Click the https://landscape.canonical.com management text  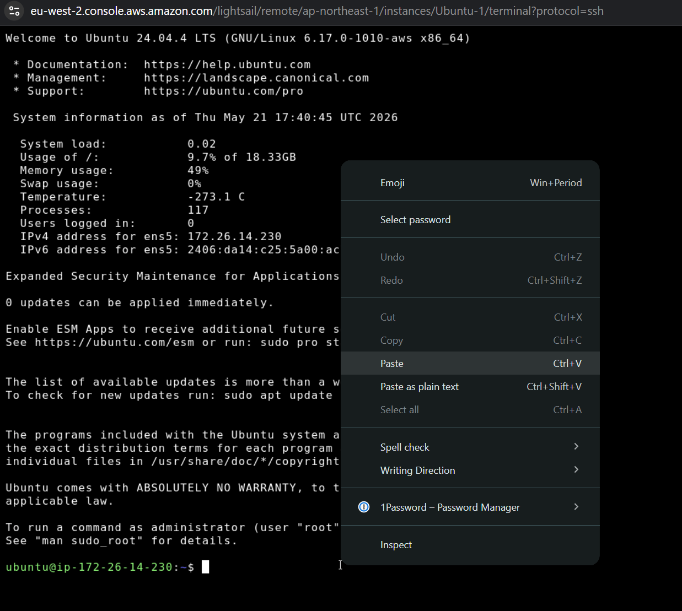(256, 78)
